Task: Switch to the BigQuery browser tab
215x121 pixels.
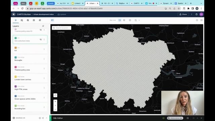Action: pos(122,3)
